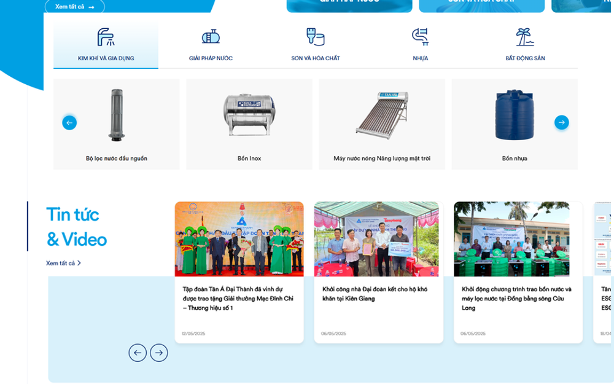
Task: Click the palm tree icon above Bất động sản
Action: coord(525,37)
